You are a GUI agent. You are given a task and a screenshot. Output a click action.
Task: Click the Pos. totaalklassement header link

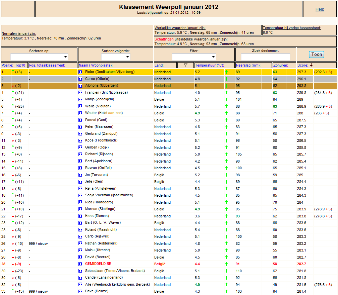point(47,65)
